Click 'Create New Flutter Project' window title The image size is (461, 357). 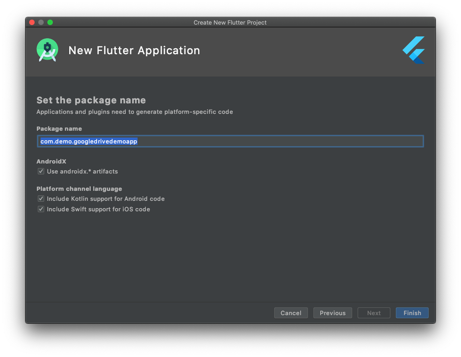pos(230,23)
